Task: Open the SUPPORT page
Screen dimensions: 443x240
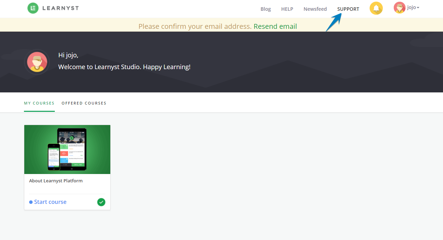Action: pos(348,9)
